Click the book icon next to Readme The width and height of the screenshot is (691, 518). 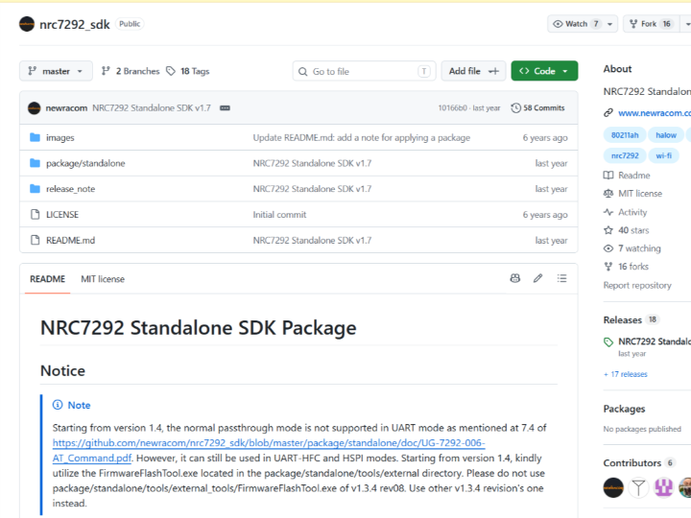pyautogui.click(x=608, y=176)
